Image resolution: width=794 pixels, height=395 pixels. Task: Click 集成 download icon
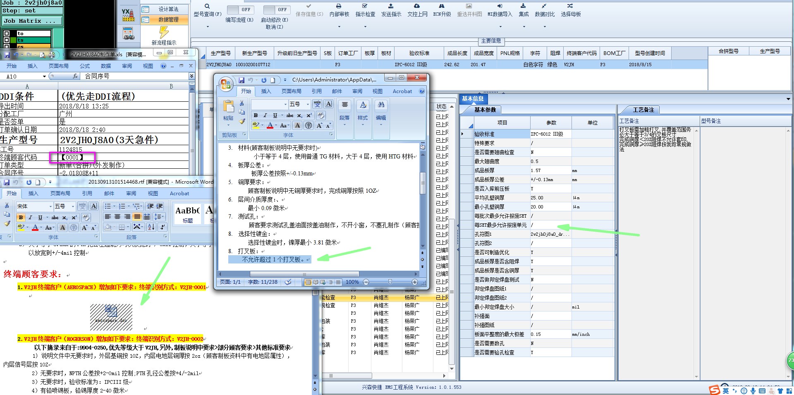pyautogui.click(x=523, y=6)
